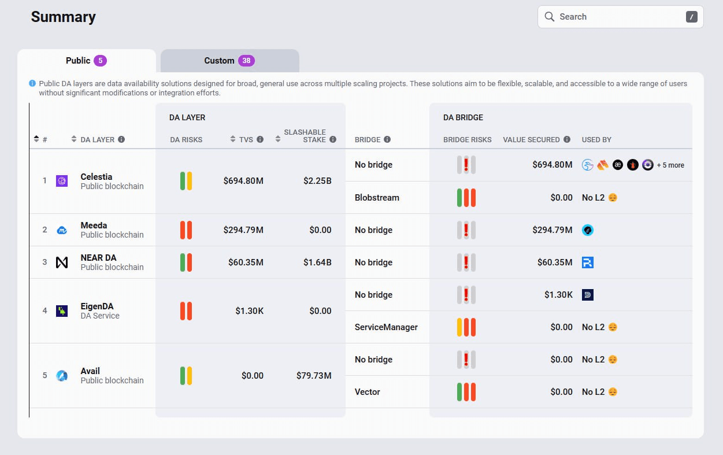Click the black 'æ' project icon
The width and height of the screenshot is (723, 455).
[618, 165]
